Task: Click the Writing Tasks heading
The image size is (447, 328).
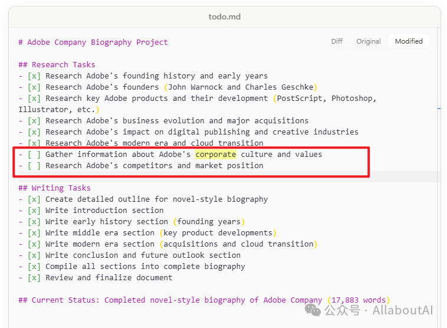Action: tap(54, 188)
